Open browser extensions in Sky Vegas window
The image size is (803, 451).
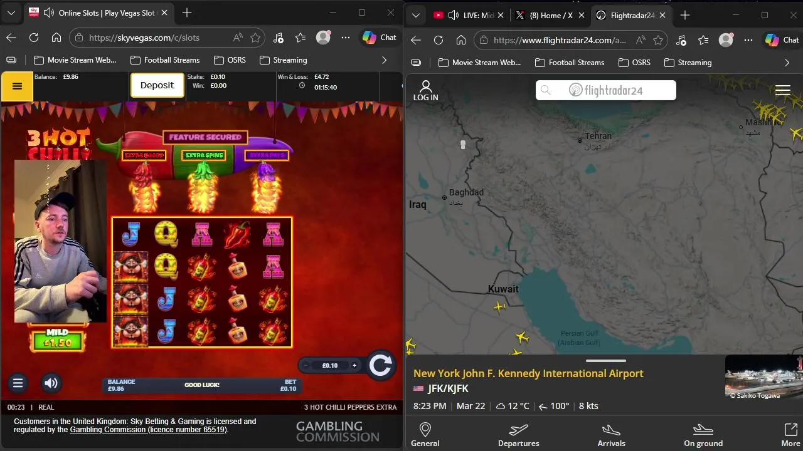pos(279,38)
